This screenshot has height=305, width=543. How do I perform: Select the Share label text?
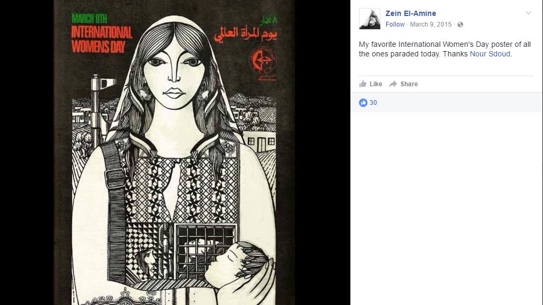pos(409,84)
